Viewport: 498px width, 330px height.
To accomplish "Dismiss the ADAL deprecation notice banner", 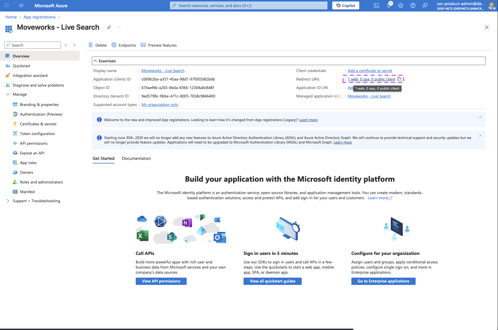I will [480, 135].
